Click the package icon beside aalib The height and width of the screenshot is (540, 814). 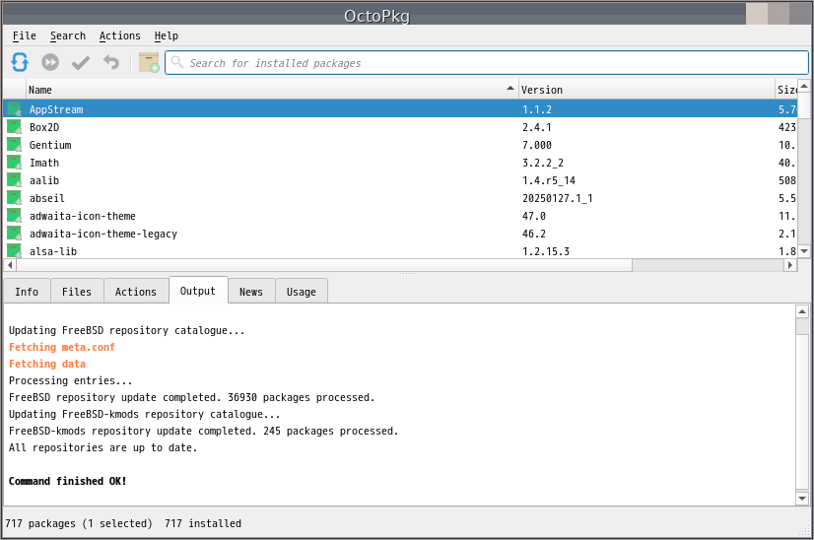tap(14, 180)
